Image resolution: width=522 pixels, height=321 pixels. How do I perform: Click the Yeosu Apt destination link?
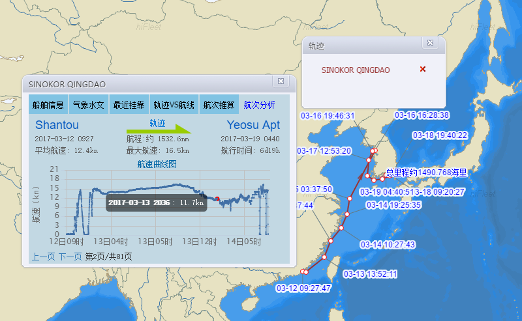253,124
